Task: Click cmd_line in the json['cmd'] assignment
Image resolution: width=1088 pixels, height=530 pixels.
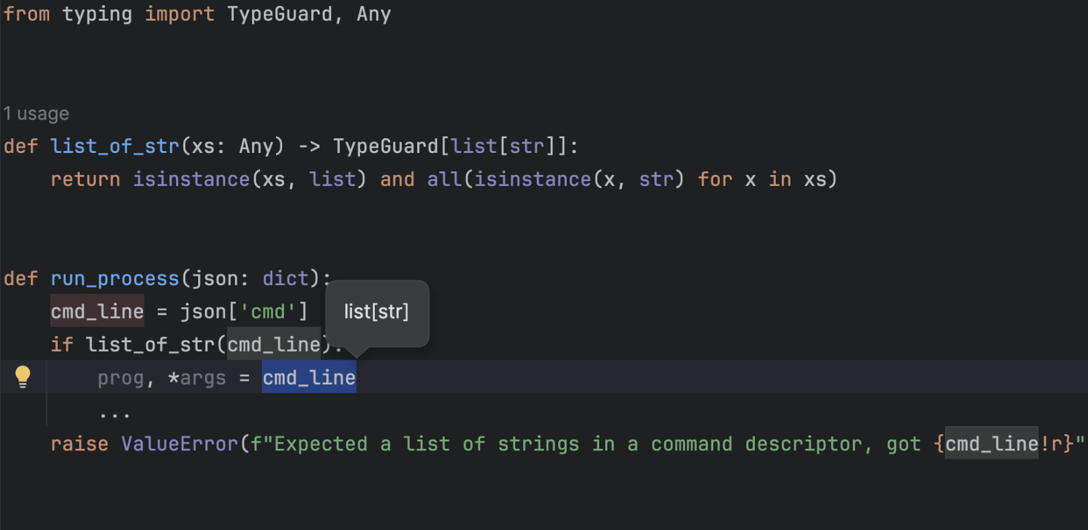Action: click(x=97, y=312)
